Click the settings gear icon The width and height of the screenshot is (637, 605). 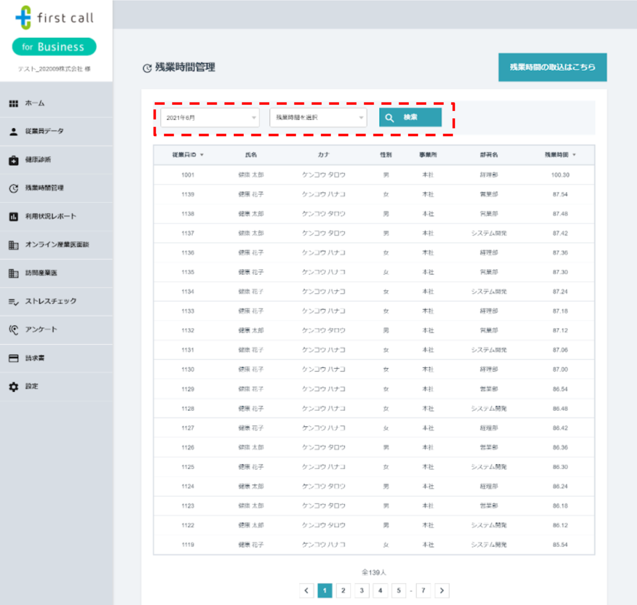pos(14,387)
